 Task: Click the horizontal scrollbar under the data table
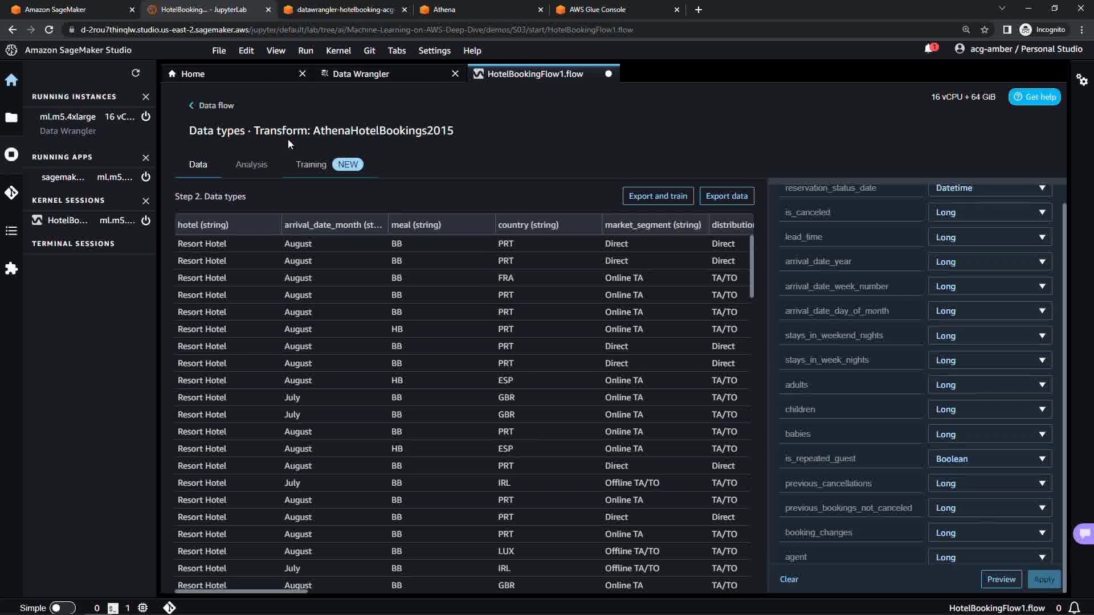point(242,591)
